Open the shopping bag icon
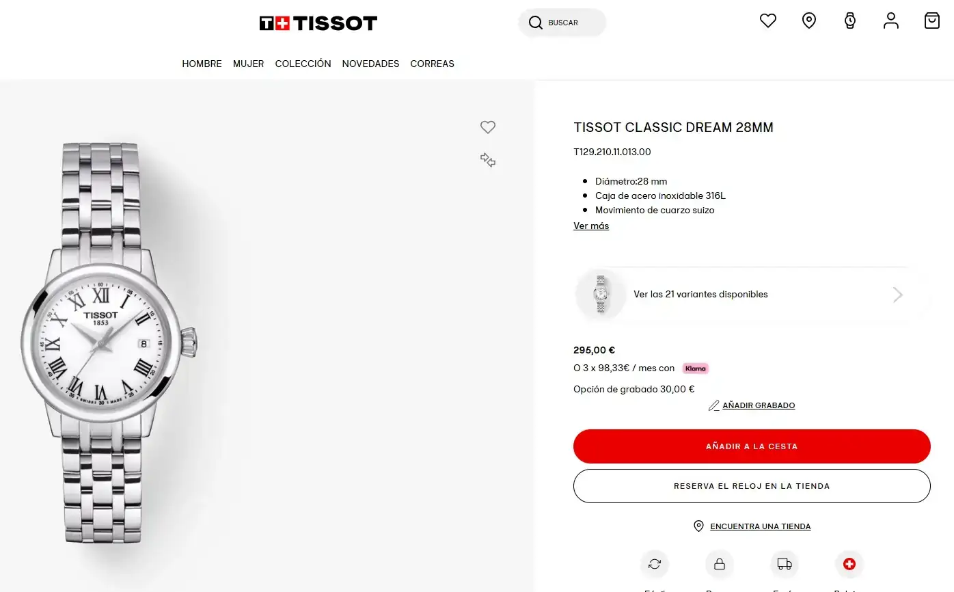954x592 pixels. pos(932,21)
